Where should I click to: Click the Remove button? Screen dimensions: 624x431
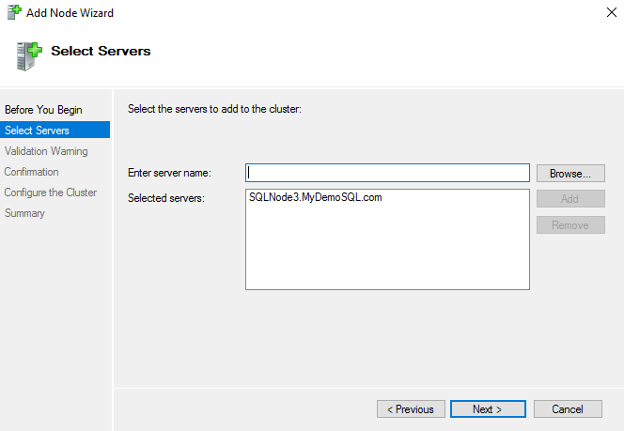(570, 225)
